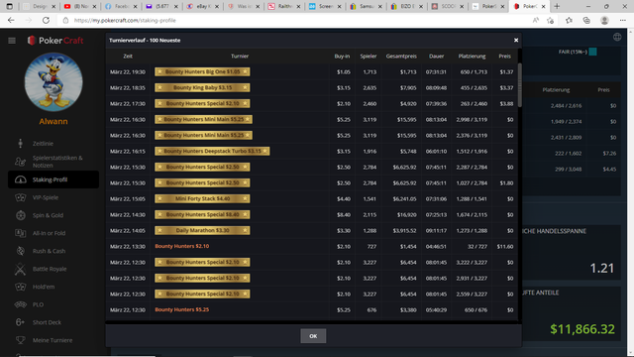The image size is (634, 357).
Task: Switch to the SCOOP browser tab
Action: click(x=447, y=7)
